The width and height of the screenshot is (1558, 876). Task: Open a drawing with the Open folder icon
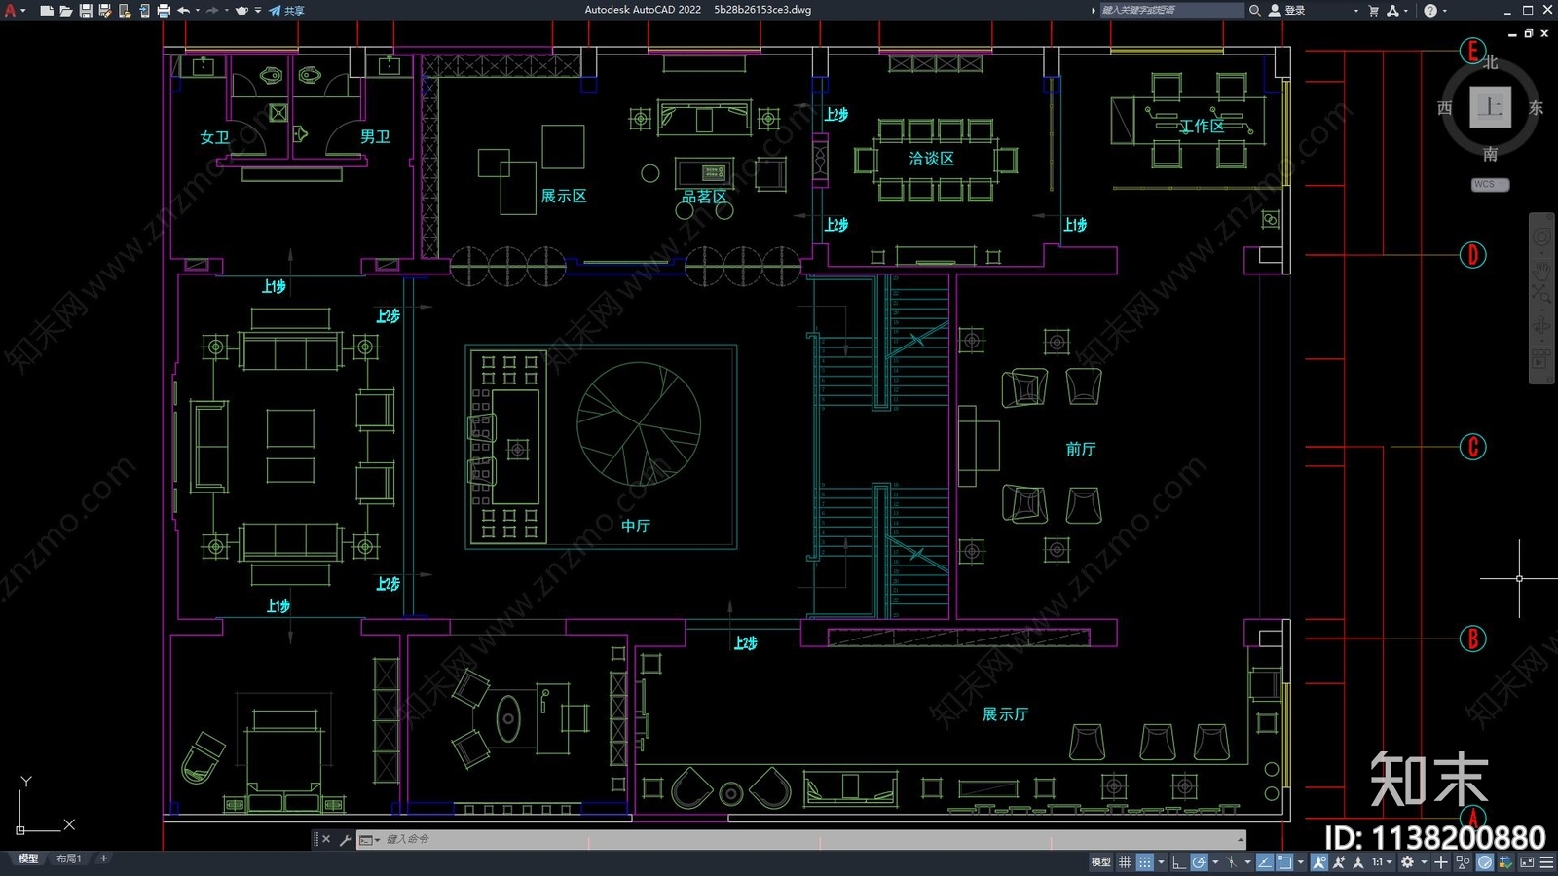coord(66,11)
